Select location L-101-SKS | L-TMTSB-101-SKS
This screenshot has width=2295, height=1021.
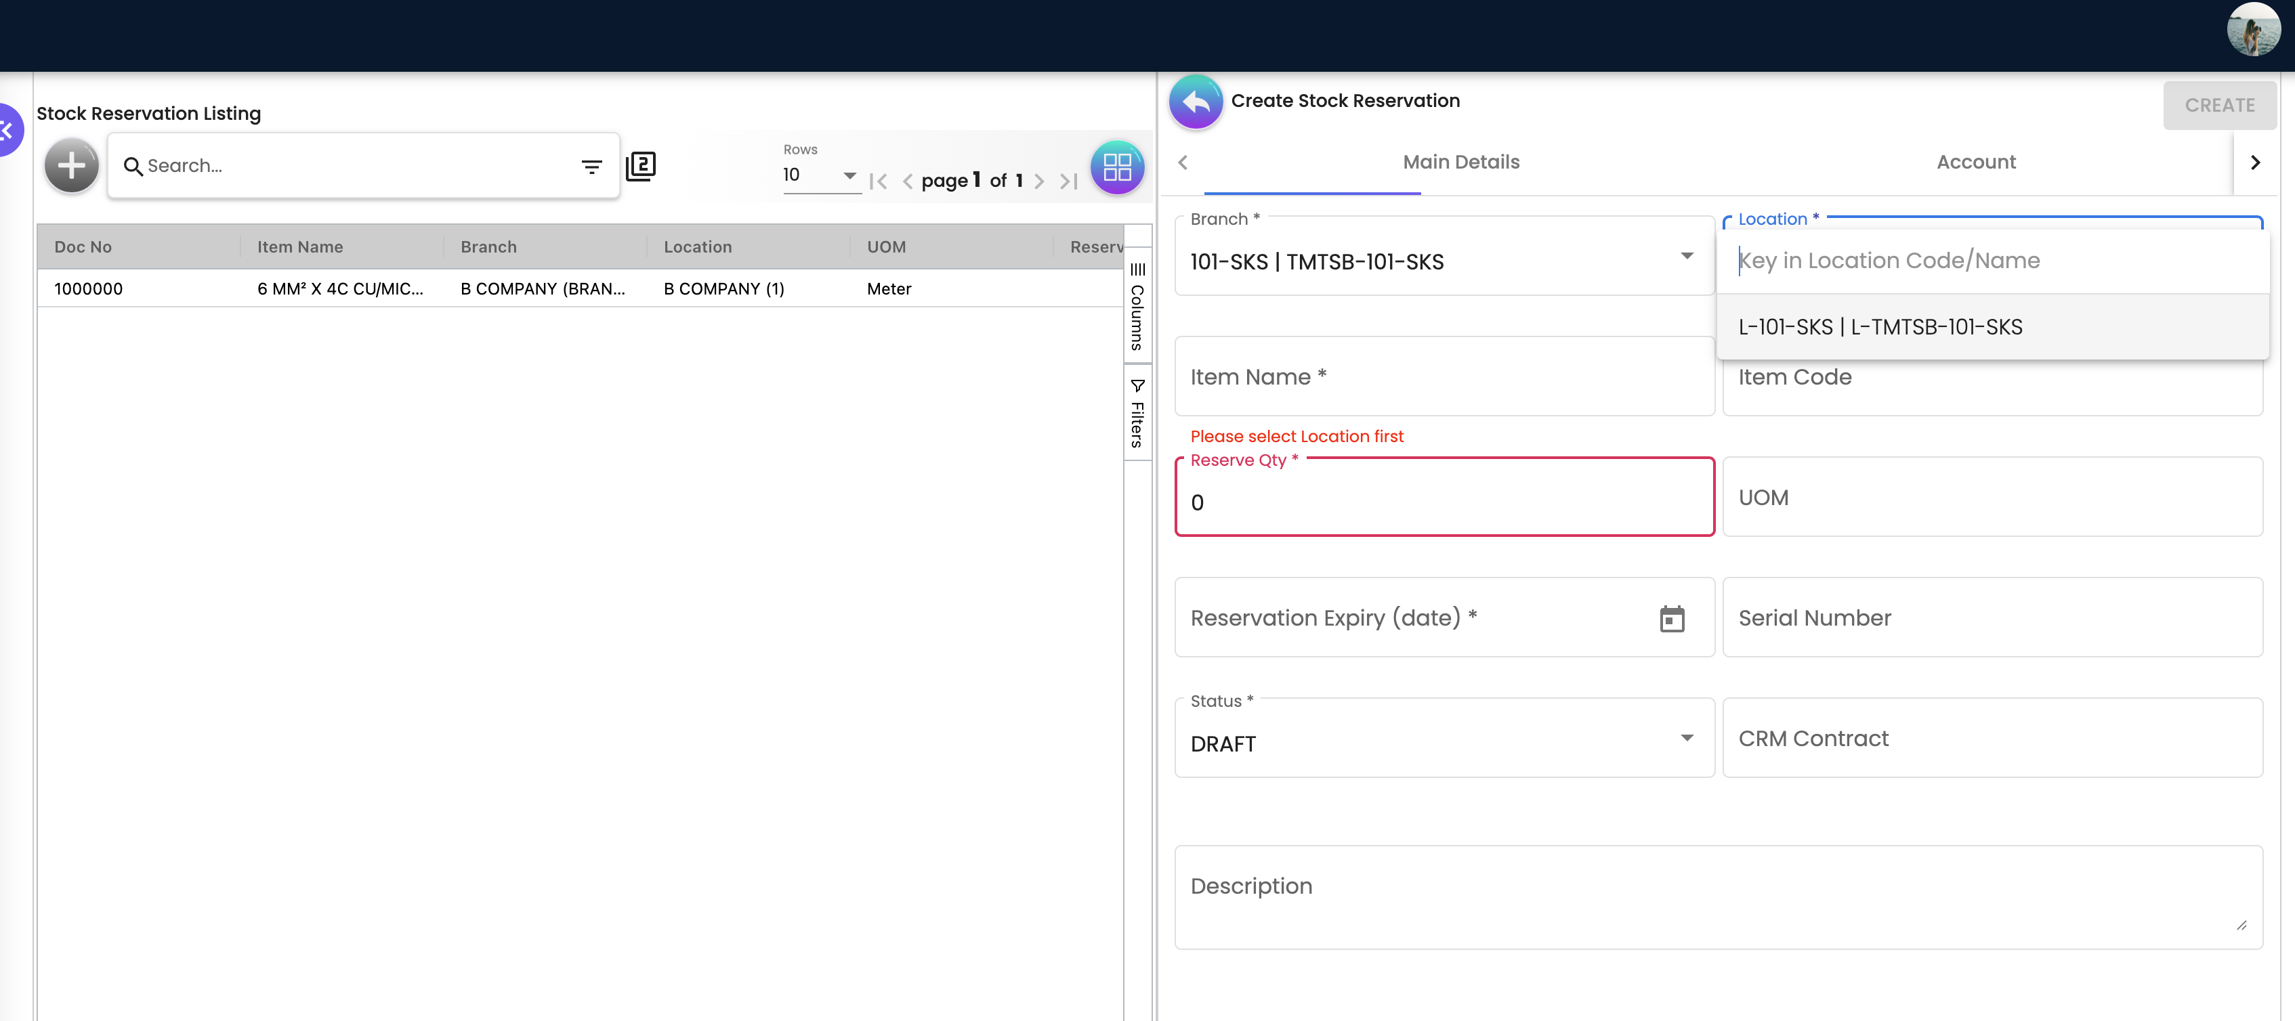(x=1992, y=327)
